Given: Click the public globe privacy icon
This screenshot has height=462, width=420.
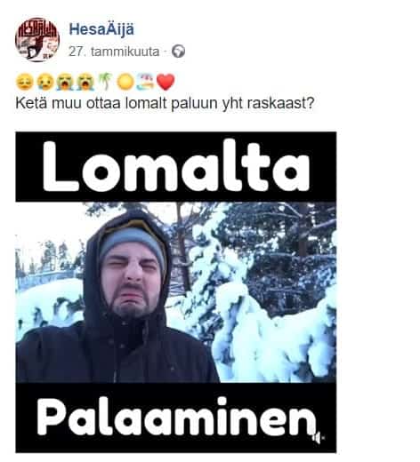Looking at the screenshot, I should [x=179, y=52].
